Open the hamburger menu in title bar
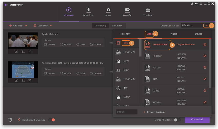Viewport: 218px width, 129px height. coord(201,4)
